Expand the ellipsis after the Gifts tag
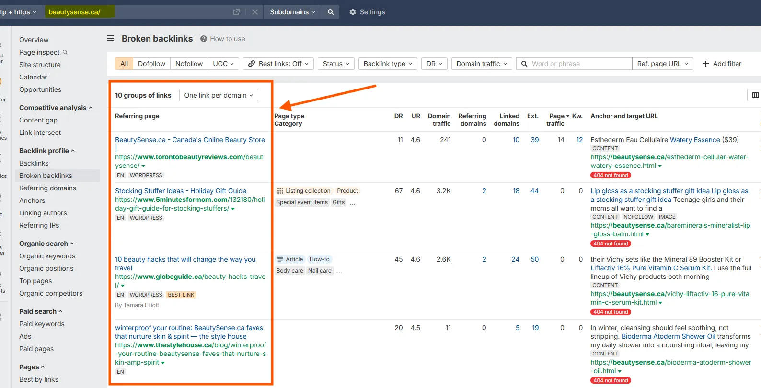 click(x=353, y=203)
